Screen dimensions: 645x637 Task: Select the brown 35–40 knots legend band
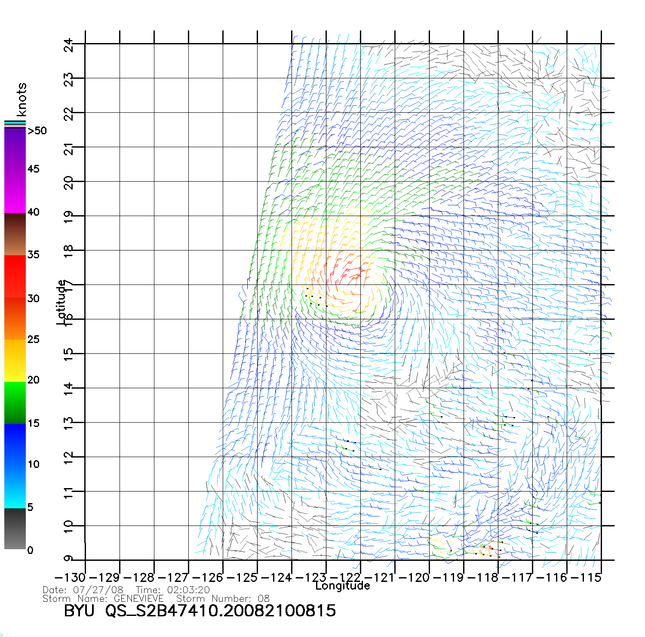pos(15,235)
